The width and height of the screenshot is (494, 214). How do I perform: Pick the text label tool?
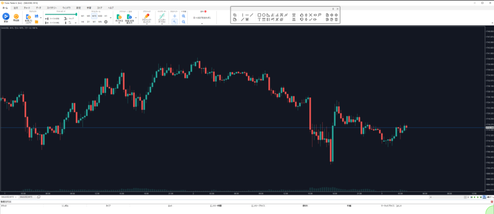259,20
